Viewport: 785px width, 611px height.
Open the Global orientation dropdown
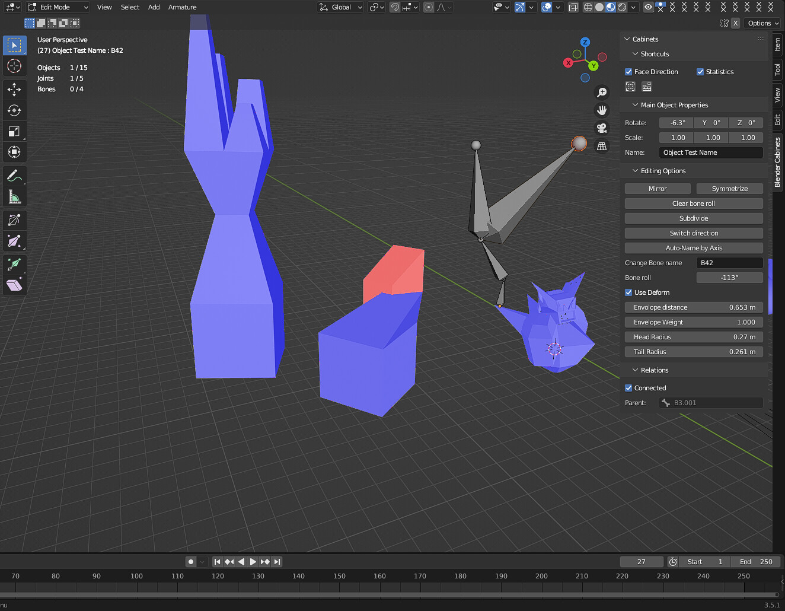341,7
